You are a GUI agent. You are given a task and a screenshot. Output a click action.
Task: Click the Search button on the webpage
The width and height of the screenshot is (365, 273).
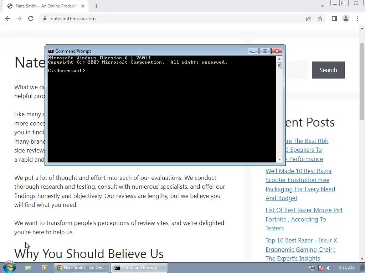tap(328, 70)
